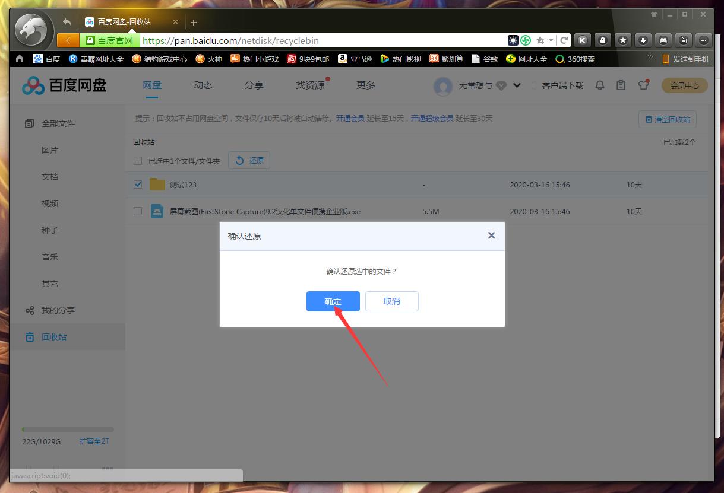Viewport: 724px width, 493px height.
Task: Expand the user account dropdown arrow
Action: [x=516, y=85]
